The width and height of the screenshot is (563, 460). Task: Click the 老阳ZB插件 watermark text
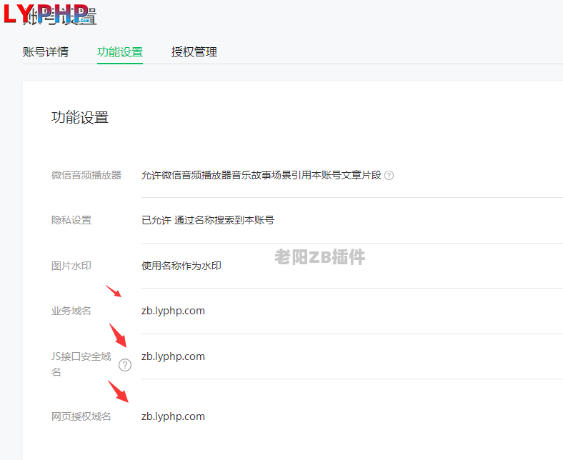point(320,257)
